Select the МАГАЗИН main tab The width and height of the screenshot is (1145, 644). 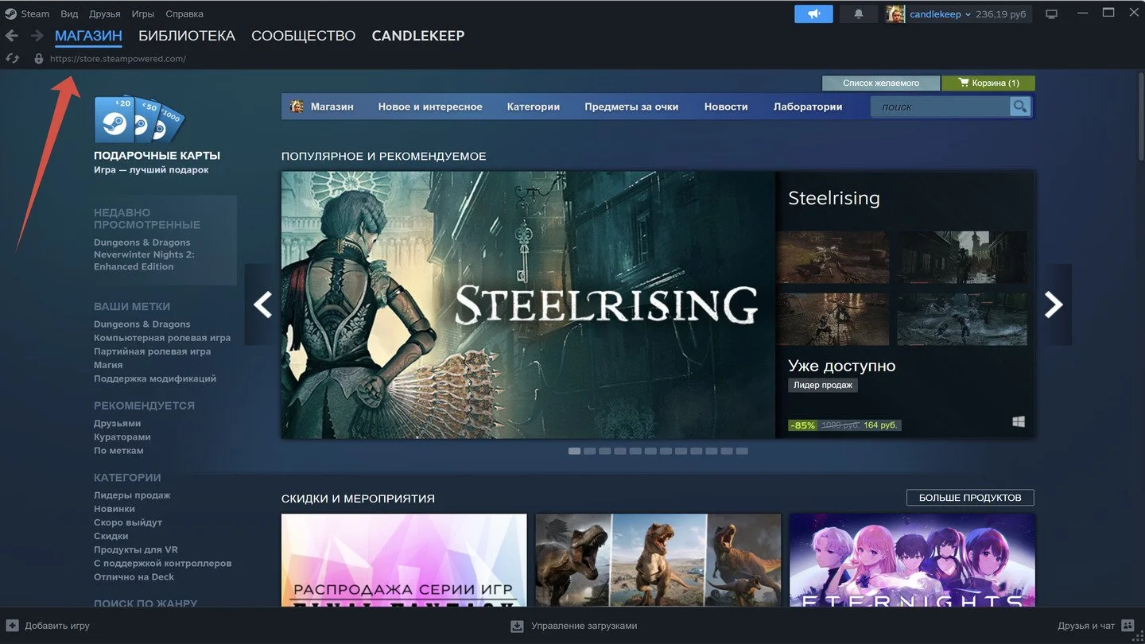tap(88, 36)
